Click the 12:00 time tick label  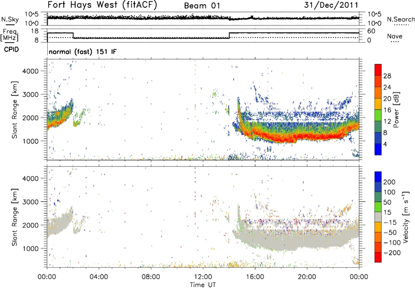203,277
